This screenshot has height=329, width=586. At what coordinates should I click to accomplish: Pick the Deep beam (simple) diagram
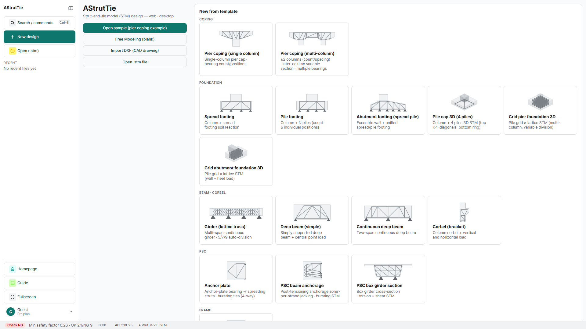tap(312, 213)
